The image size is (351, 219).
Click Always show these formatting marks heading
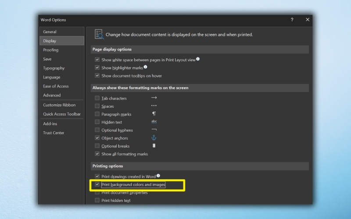point(140,88)
